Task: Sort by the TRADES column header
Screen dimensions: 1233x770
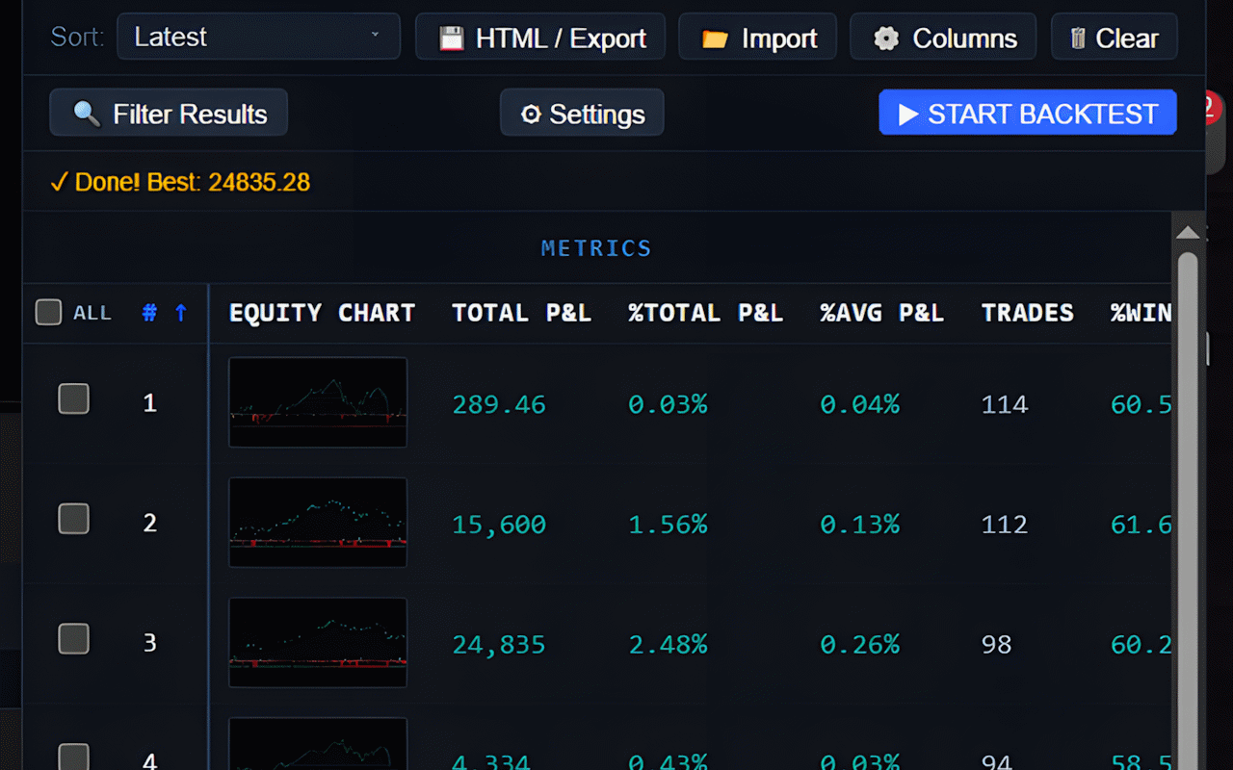Action: tap(1027, 313)
